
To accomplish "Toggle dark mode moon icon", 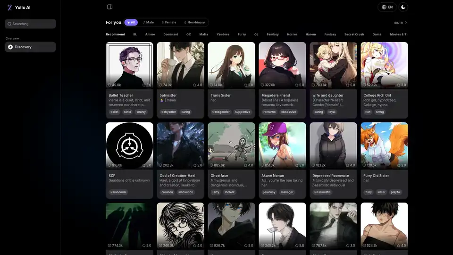I will (x=403, y=7).
